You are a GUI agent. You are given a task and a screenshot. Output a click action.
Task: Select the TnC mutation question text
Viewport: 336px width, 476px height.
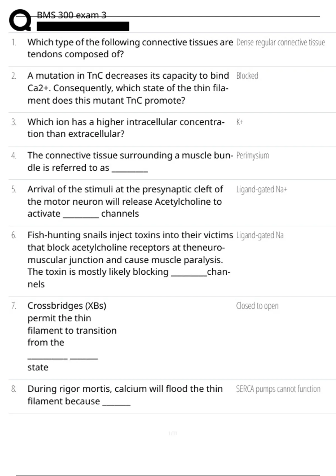tap(128, 88)
